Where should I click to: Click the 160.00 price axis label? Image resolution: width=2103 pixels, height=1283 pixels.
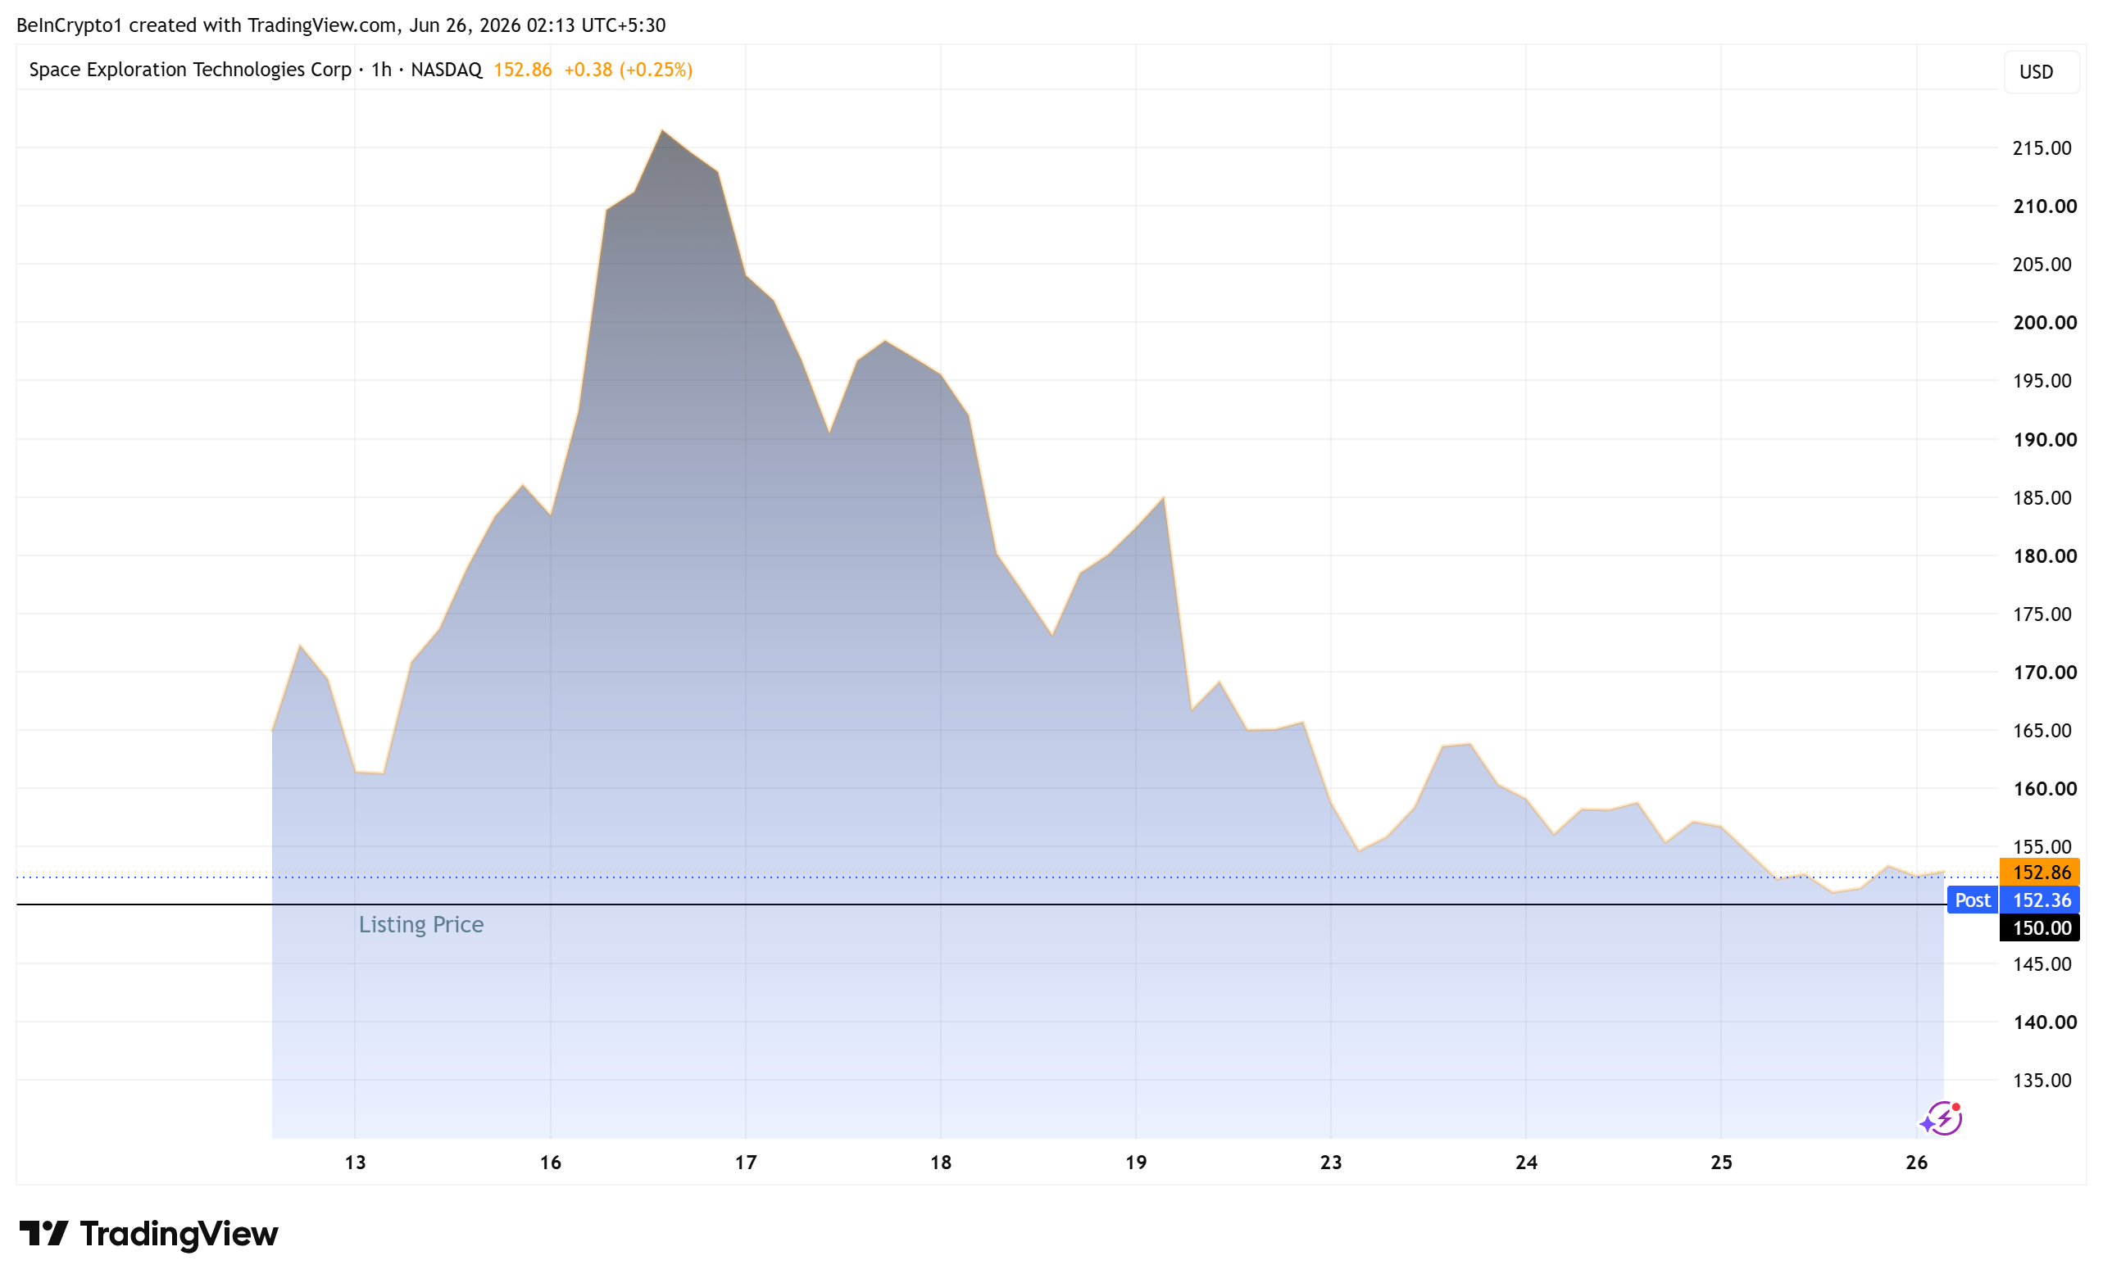click(x=2045, y=789)
